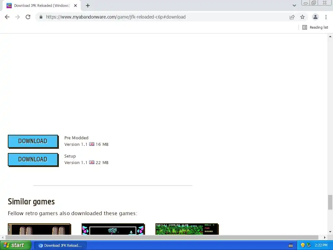333x250 pixels.
Task: Click the on-screen keyboard tray icon
Action: click(291, 245)
